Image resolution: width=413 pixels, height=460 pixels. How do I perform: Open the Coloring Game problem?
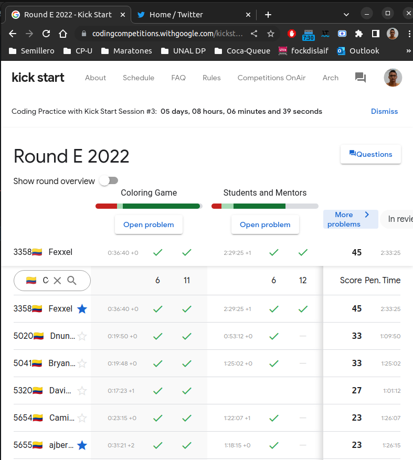(149, 224)
